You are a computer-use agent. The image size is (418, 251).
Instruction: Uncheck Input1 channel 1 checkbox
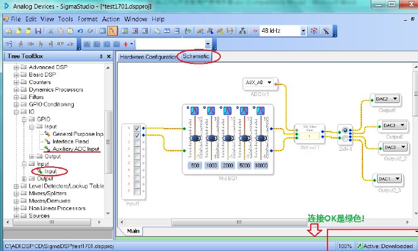tap(137, 135)
